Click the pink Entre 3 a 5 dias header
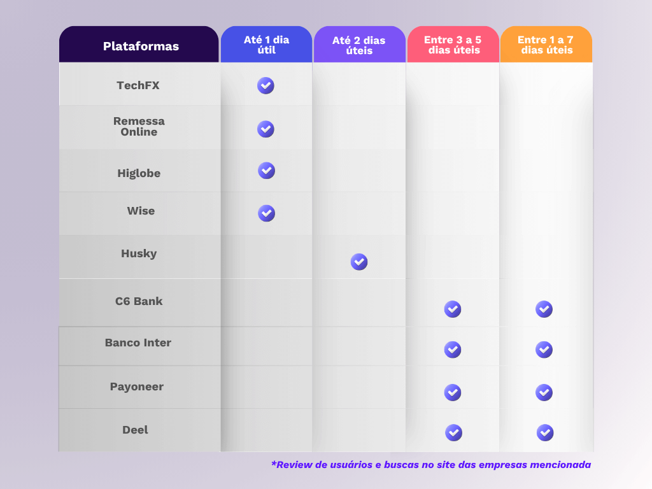This screenshot has width=652, height=489. pyautogui.click(x=453, y=45)
